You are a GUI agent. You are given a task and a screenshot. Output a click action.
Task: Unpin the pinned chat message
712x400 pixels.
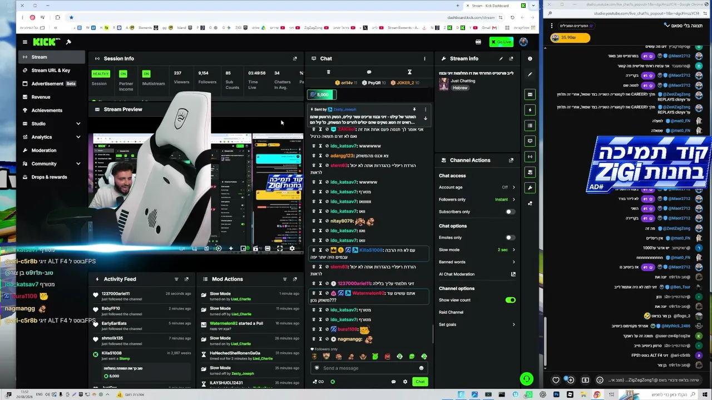click(x=414, y=109)
